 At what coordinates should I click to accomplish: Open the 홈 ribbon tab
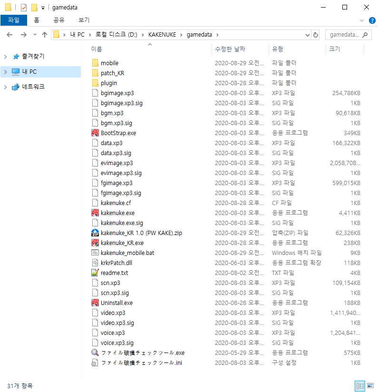[x=37, y=20]
